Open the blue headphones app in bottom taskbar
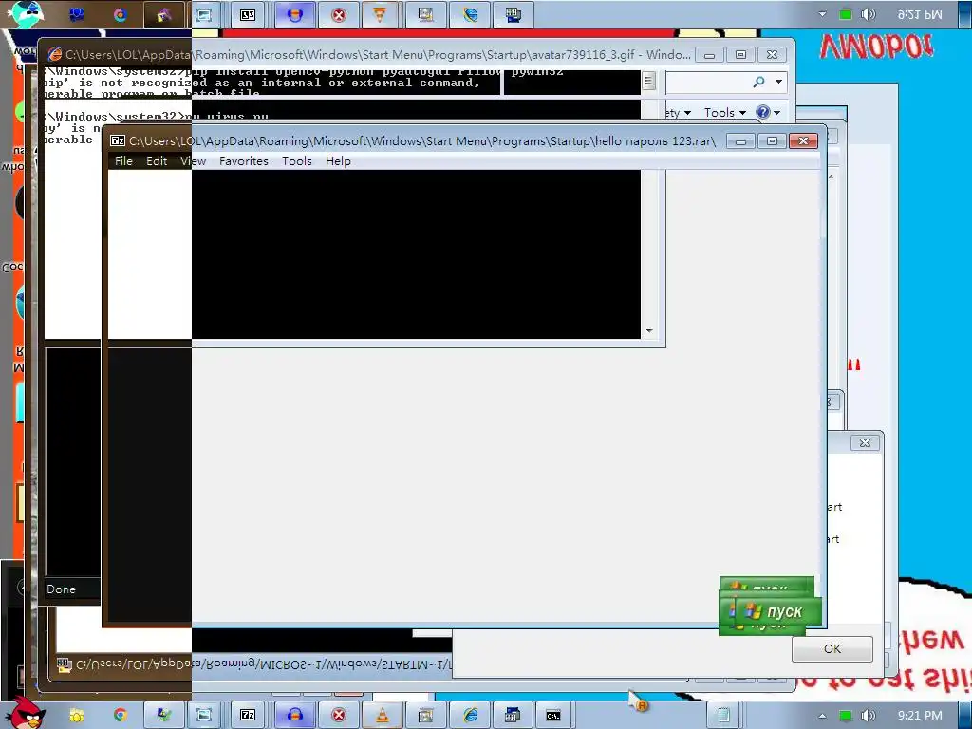This screenshot has height=729, width=972. (295, 716)
